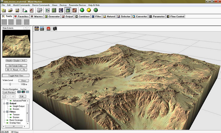Open the World Commands menu
Screen dimensions: 221x133
(x=22, y=5)
